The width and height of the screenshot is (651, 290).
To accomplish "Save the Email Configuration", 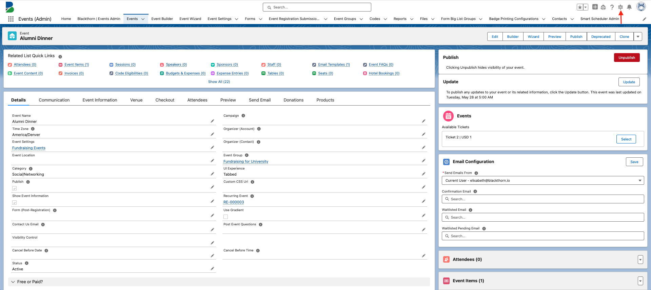I will 634,162.
